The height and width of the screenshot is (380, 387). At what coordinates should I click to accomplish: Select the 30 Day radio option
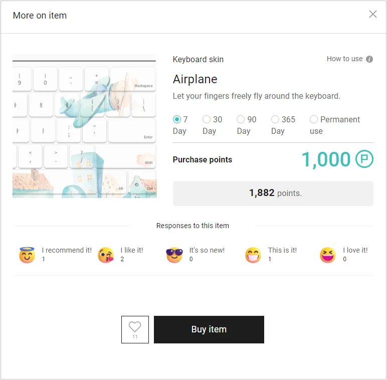tap(207, 119)
